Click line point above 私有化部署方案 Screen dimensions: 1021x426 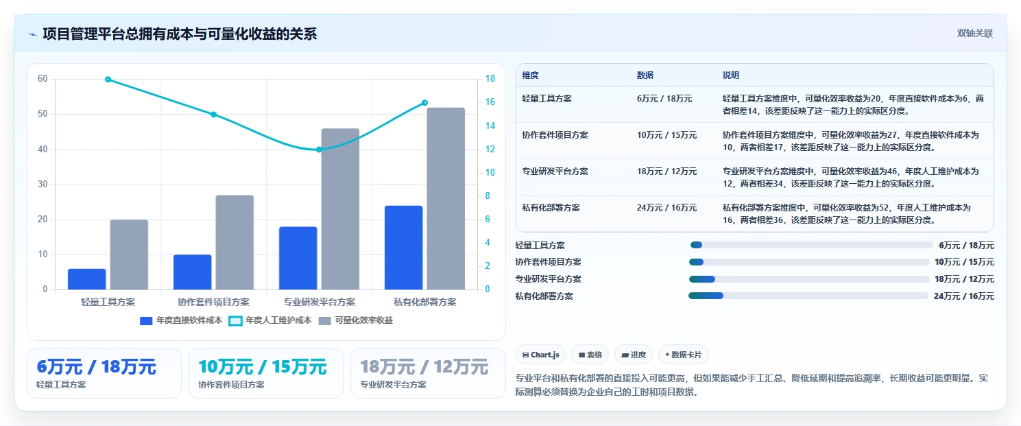424,103
